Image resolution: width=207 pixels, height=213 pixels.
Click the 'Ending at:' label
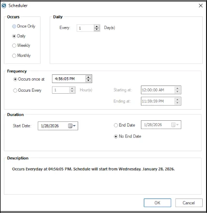click(122, 101)
